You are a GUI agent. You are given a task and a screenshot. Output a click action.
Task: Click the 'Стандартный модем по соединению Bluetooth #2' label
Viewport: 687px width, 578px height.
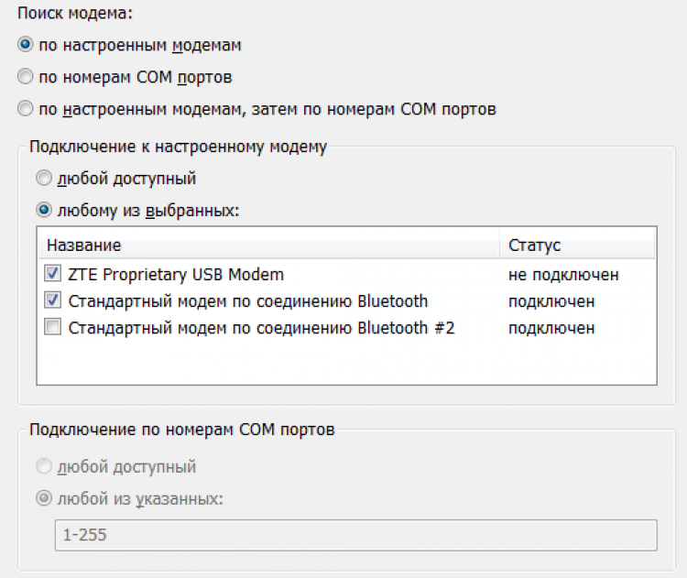pyautogui.click(x=261, y=328)
